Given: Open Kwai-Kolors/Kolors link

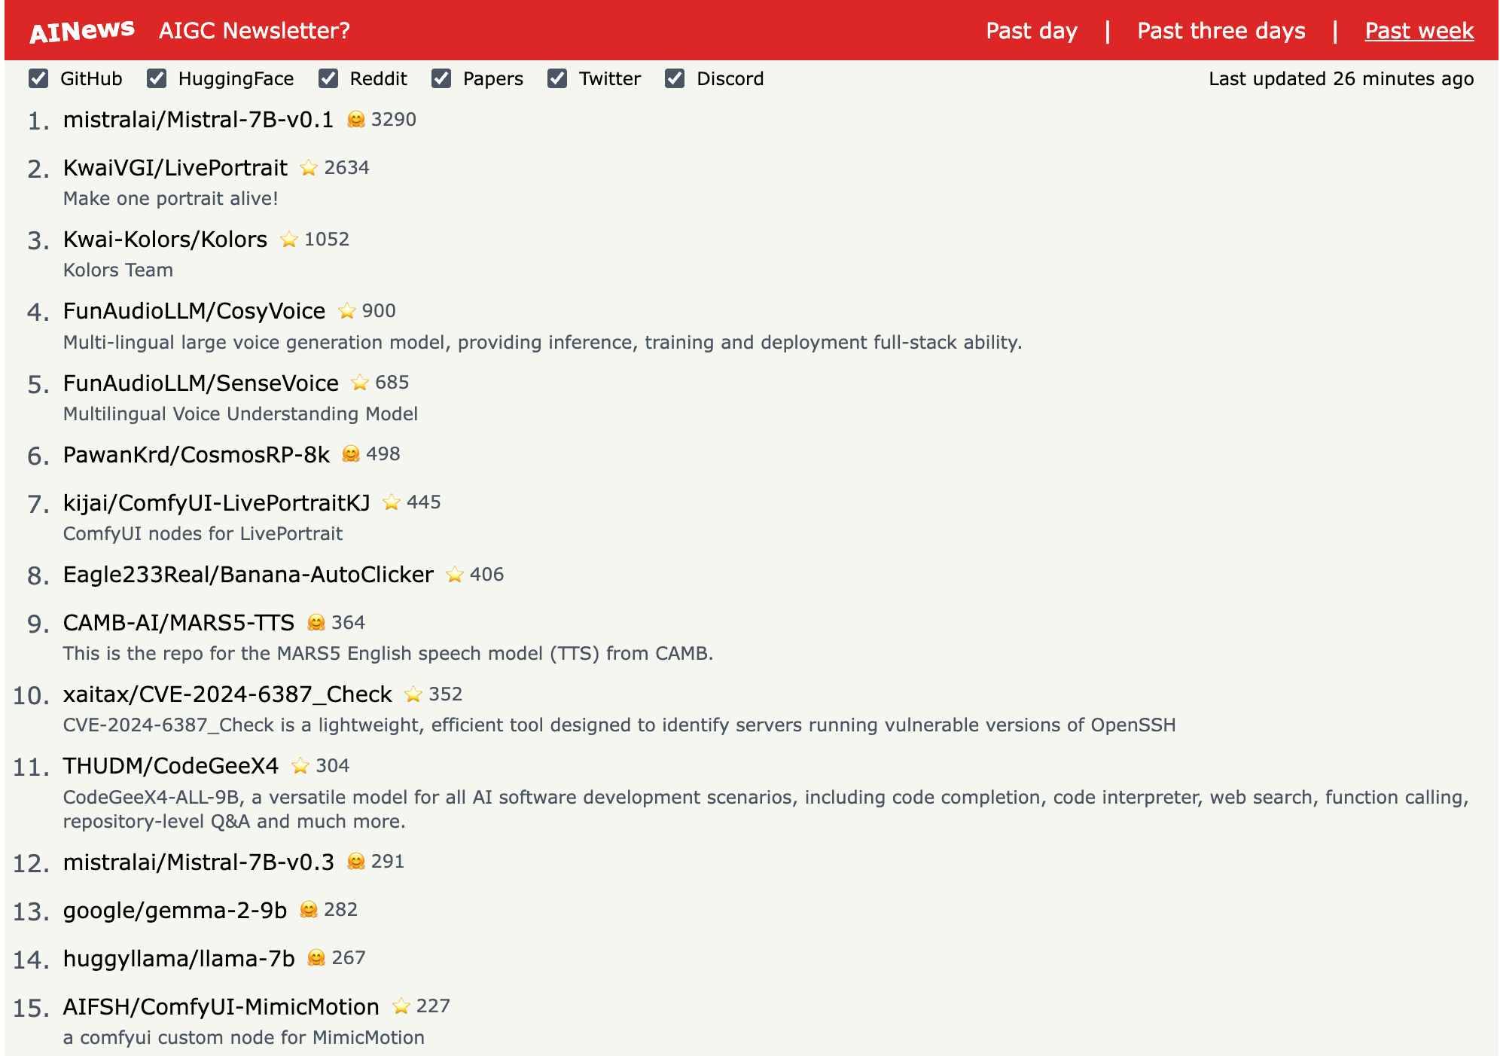Looking at the screenshot, I should [x=165, y=240].
